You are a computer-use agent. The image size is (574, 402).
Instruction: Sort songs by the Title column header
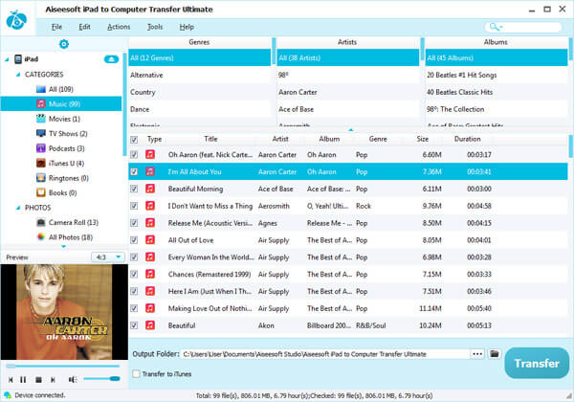210,139
